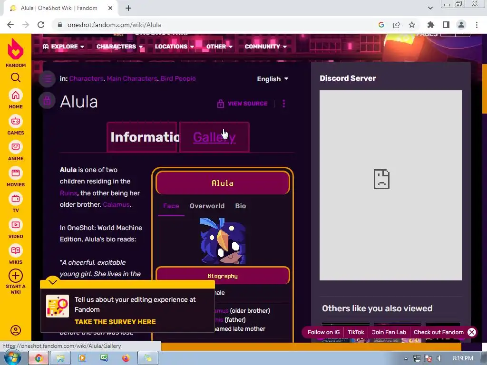Open Chrome from the taskbar

(x=39, y=358)
